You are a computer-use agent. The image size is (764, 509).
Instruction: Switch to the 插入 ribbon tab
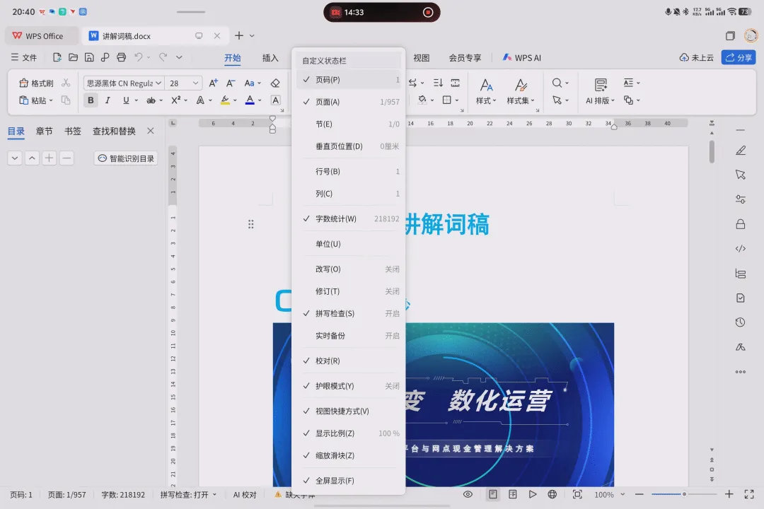pos(270,58)
